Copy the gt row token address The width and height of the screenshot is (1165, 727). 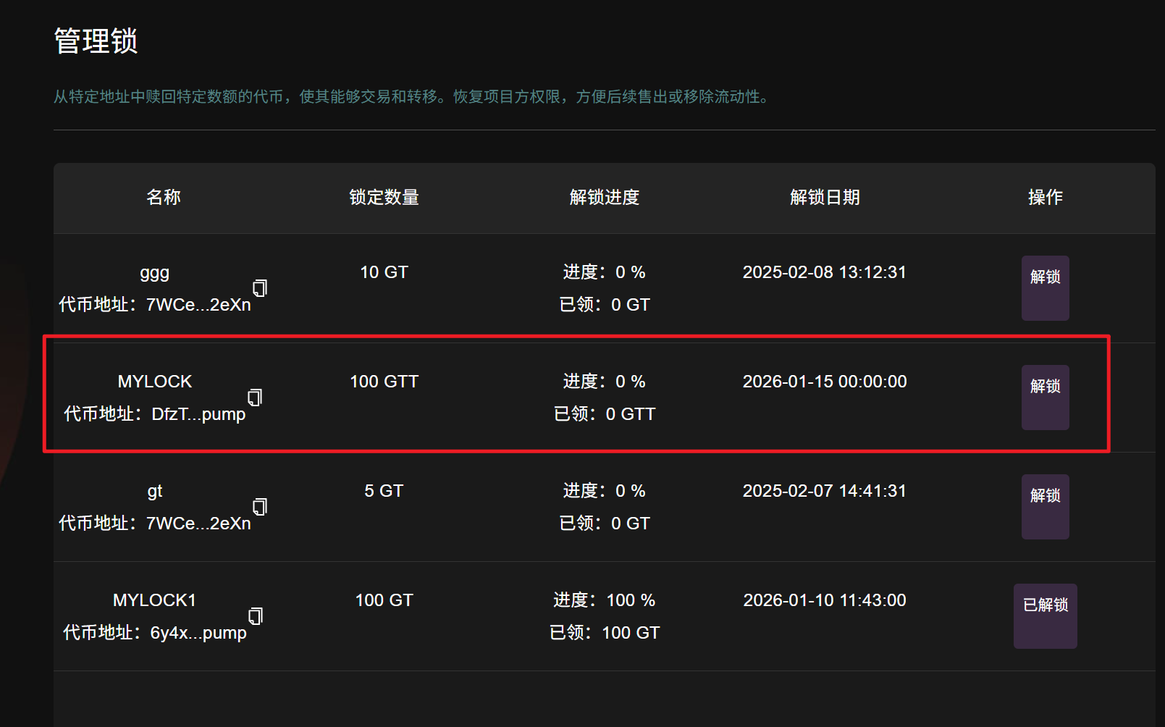coord(260,507)
